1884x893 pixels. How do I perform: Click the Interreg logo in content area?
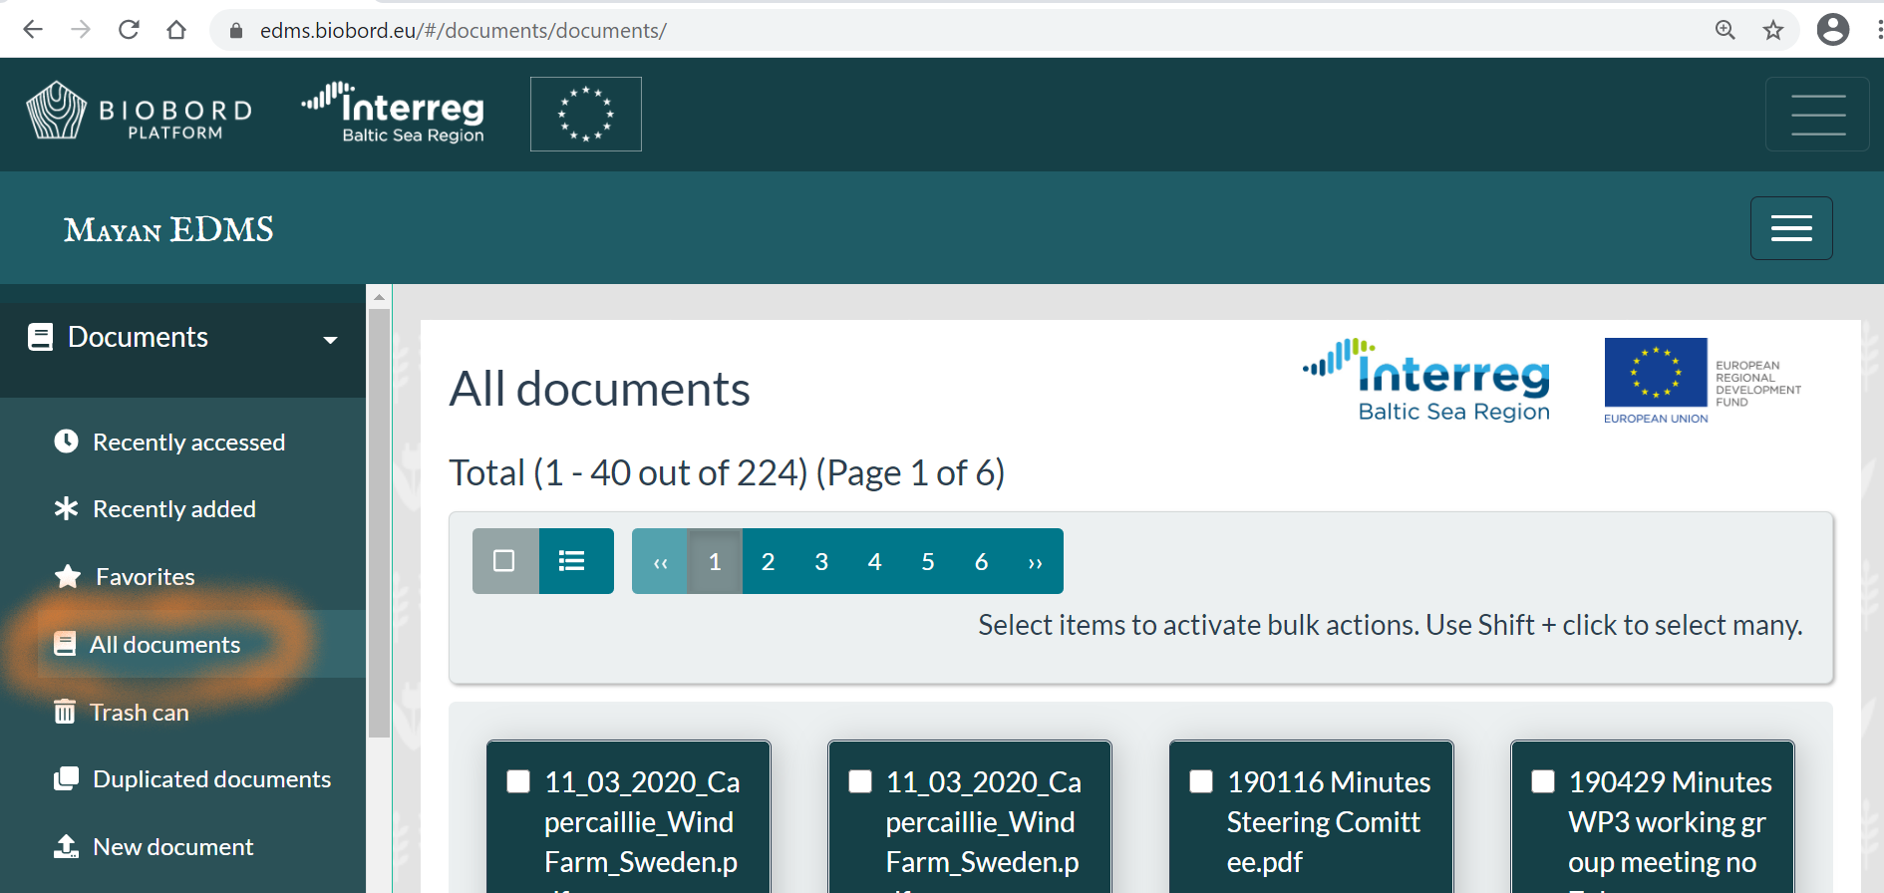pyautogui.click(x=1426, y=380)
